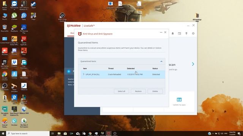Viewport: 243px width, 136px height.
Task: Select the NEW PASS text file icon
Action: [24, 75]
